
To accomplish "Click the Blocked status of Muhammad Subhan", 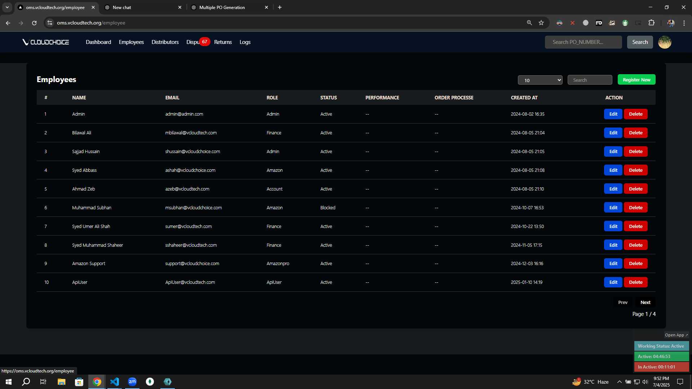I will coord(328,208).
